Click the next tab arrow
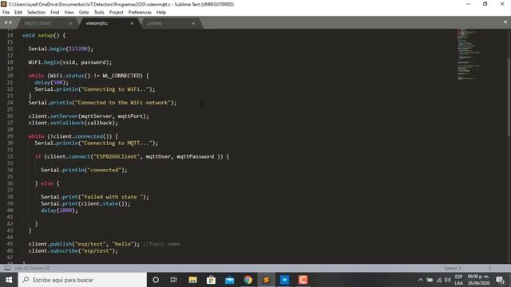The width and height of the screenshot is (511, 287). [x=10, y=22]
